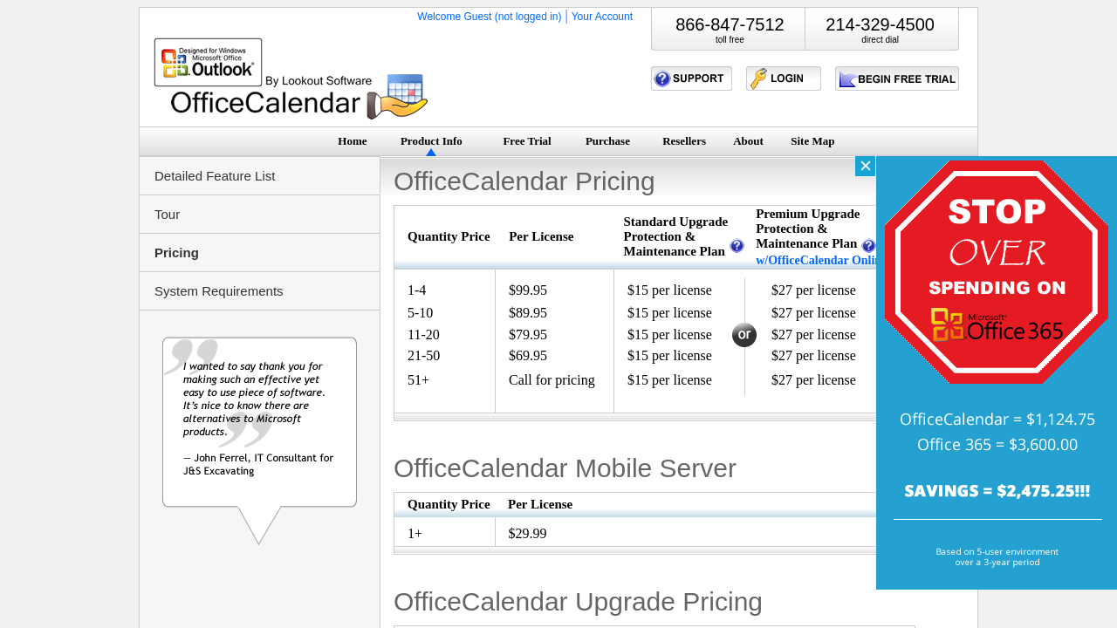Open the Home menu item
1117x628 pixels.
coord(353,141)
